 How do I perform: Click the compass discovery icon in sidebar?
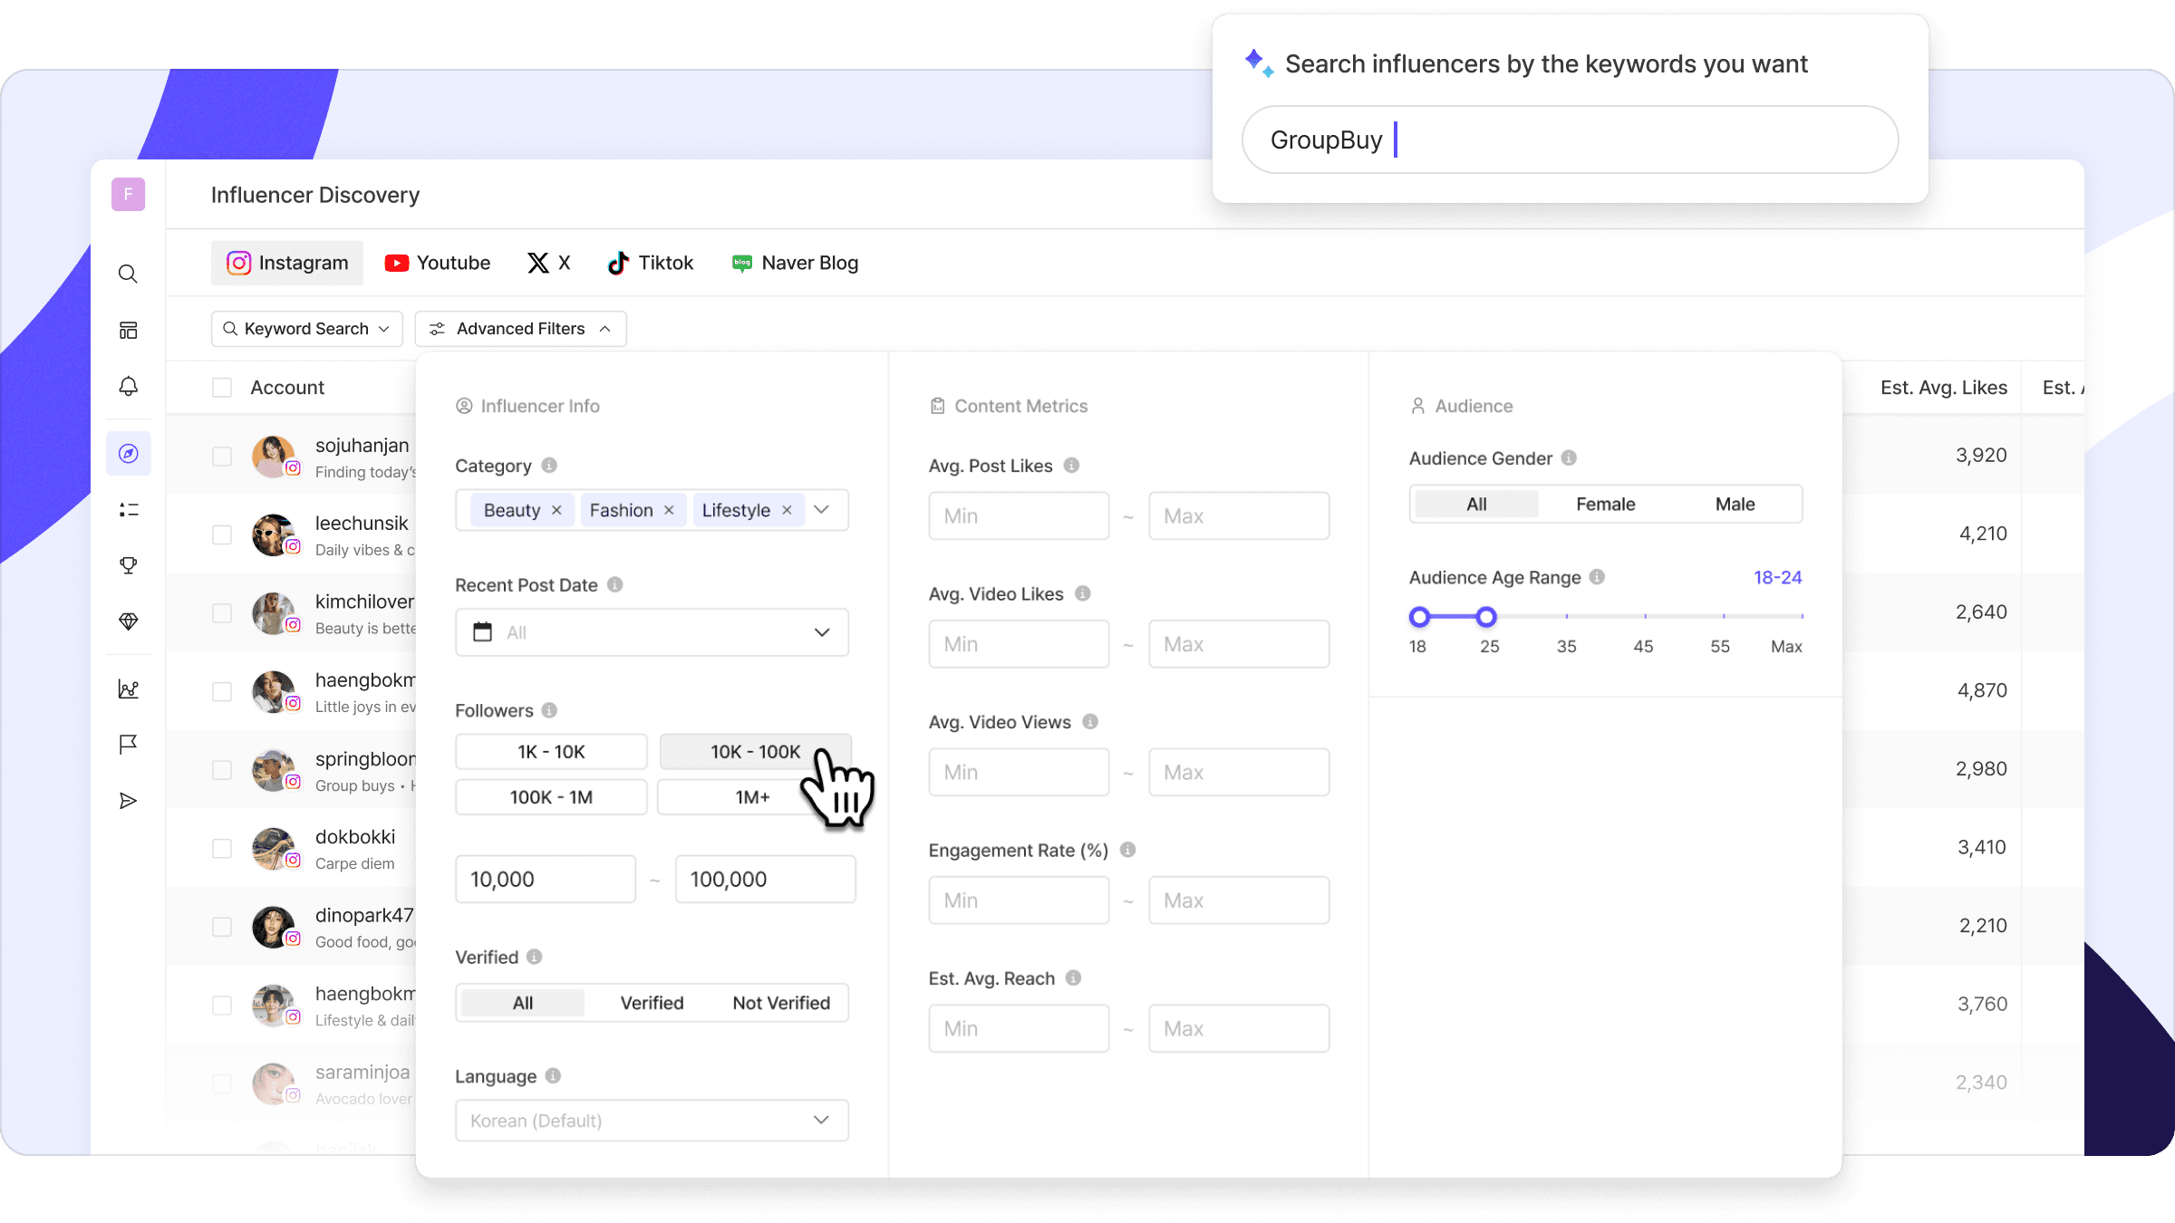128,453
